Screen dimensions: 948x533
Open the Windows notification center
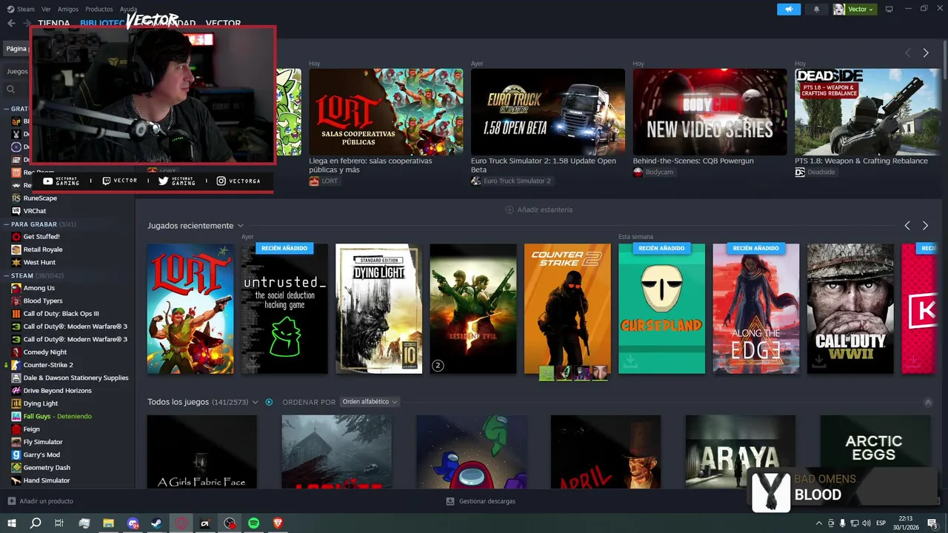(932, 523)
